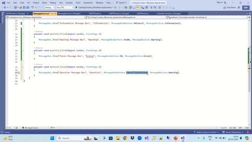
Task: Open the Git menu
Action: (28, 3)
